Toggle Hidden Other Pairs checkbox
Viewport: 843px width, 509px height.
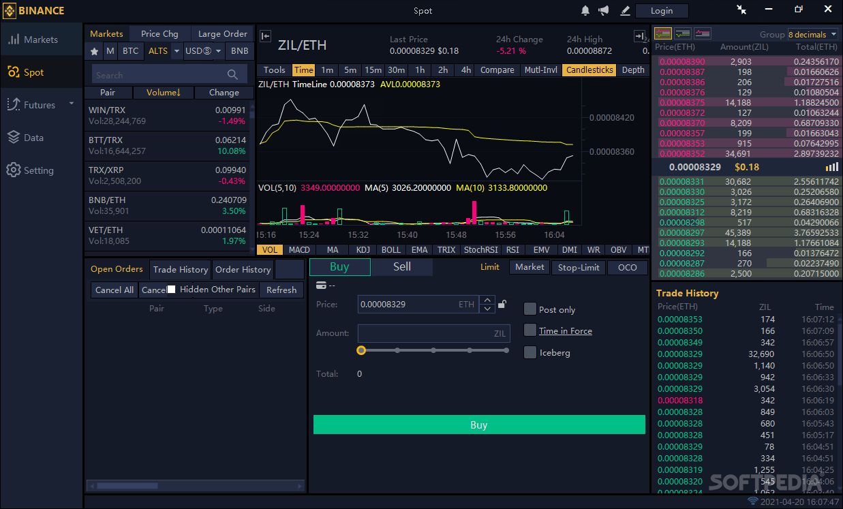(x=172, y=290)
